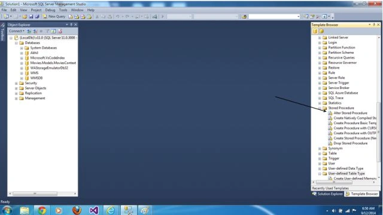Open a Database Engine Query from toolbar
Image resolution: width=383 pixels, height=215 pixels.
[71, 17]
